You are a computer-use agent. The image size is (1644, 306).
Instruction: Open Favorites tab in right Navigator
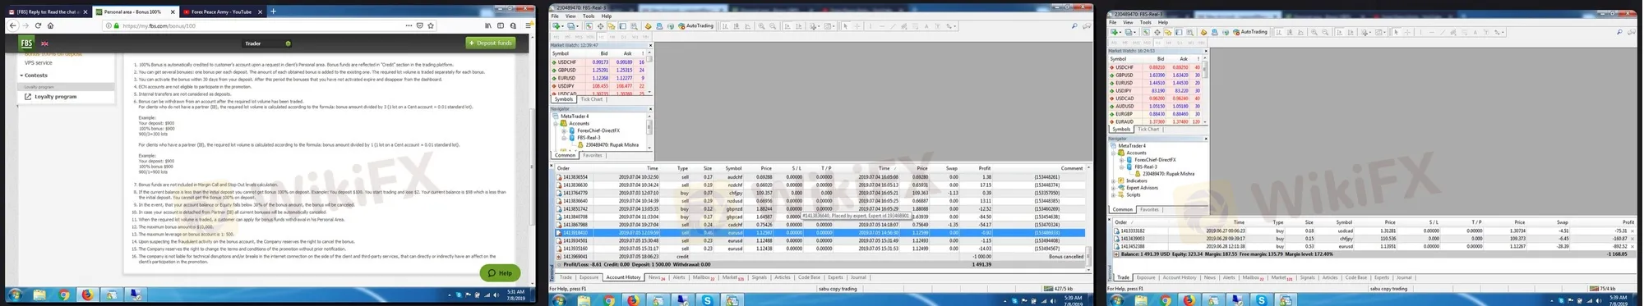click(x=1149, y=209)
